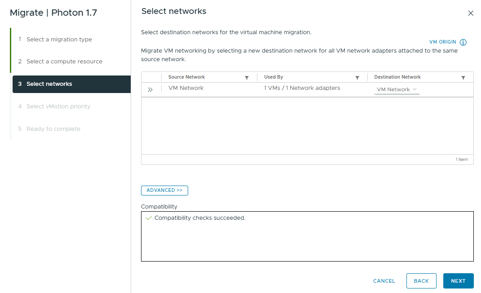Click the Destination Network filter icon
Viewport: 481px width, 293px height.
coord(463,77)
